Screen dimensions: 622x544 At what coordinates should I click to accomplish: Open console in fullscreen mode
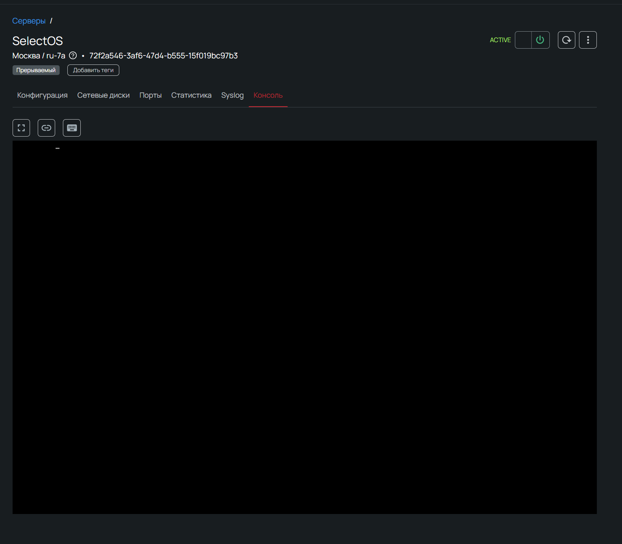(21, 128)
